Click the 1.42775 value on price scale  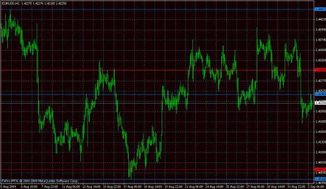(321, 81)
